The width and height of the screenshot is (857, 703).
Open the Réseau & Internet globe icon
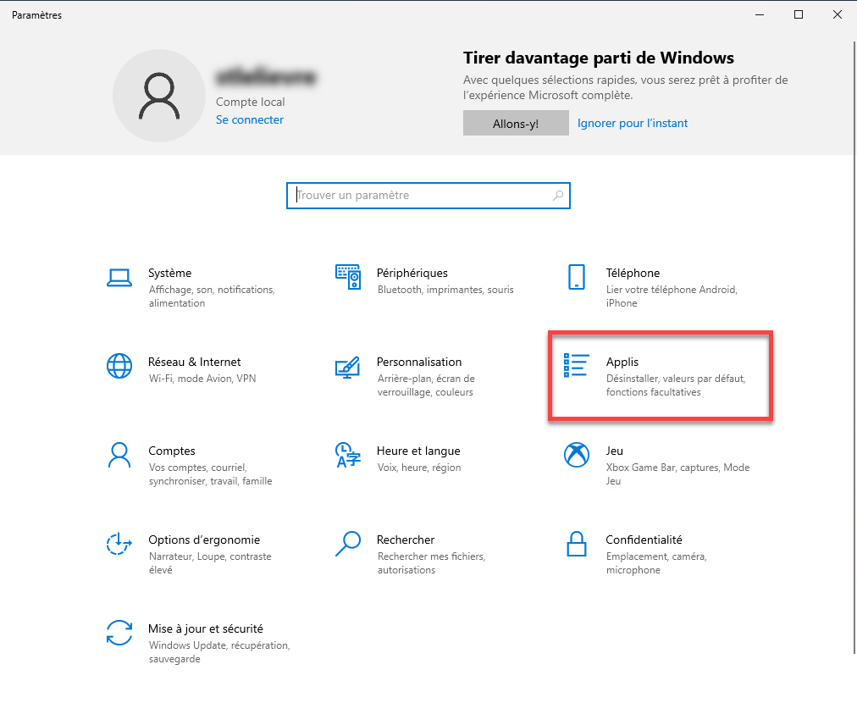[x=119, y=366]
